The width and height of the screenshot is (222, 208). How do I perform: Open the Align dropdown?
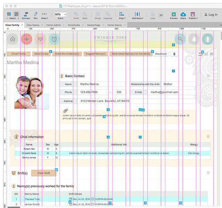(x=122, y=15)
